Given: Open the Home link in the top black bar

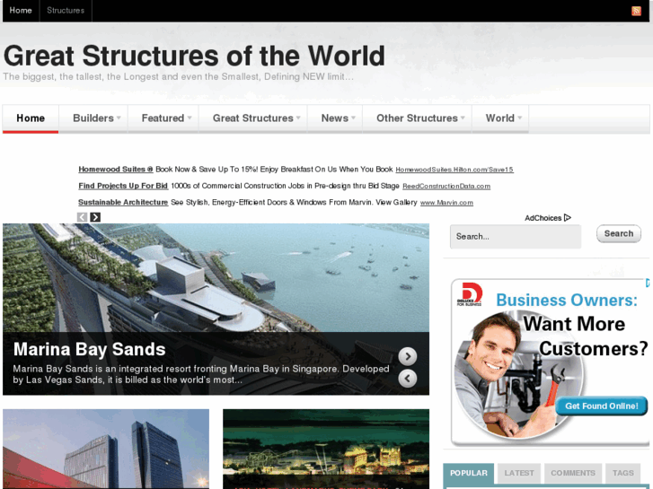Looking at the screenshot, I should point(21,11).
